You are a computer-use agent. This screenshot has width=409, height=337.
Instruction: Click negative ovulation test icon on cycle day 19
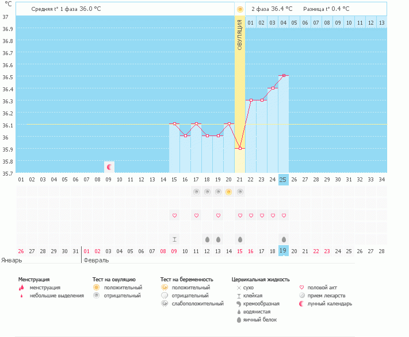pos(218,192)
